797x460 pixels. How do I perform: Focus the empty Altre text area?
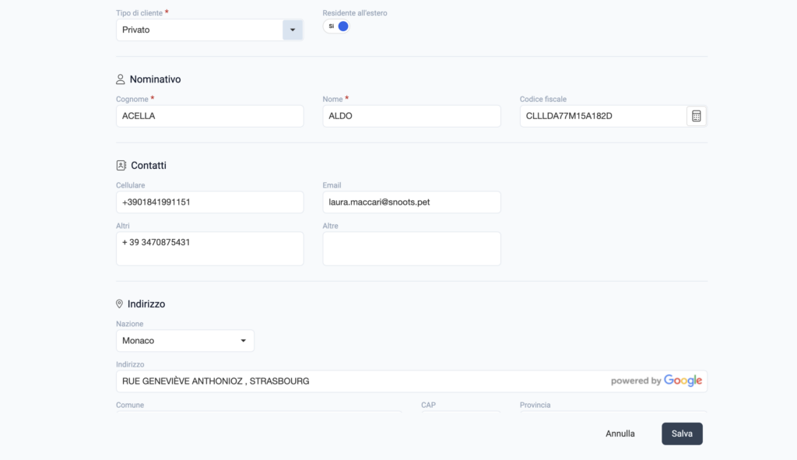(411, 248)
